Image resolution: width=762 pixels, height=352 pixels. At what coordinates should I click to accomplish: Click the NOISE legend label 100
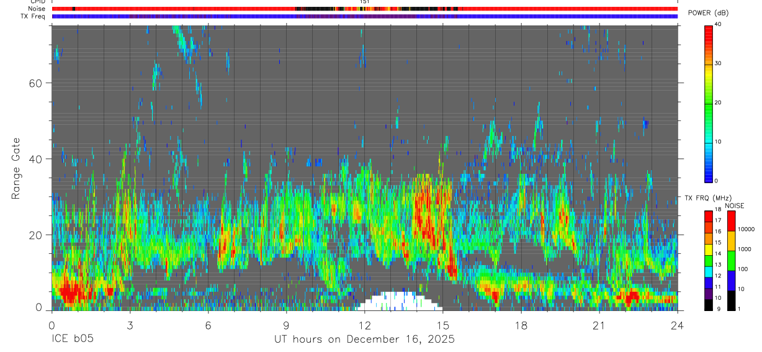[x=742, y=269]
